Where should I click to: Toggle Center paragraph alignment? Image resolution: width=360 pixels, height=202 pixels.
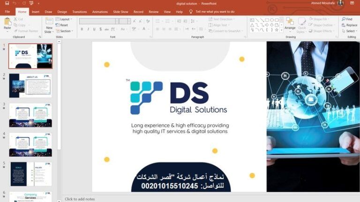[164, 29]
